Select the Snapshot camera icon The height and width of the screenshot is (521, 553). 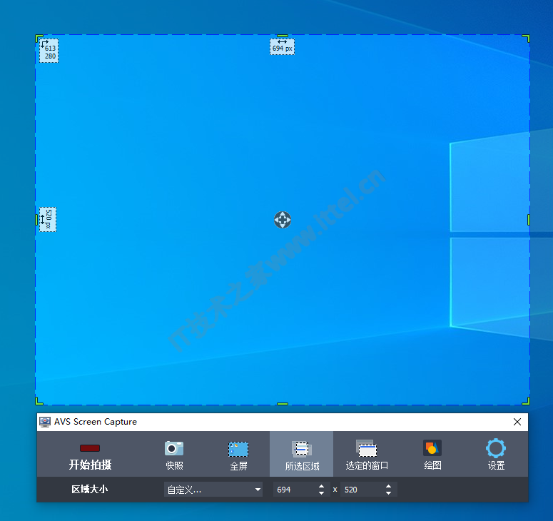pos(174,448)
